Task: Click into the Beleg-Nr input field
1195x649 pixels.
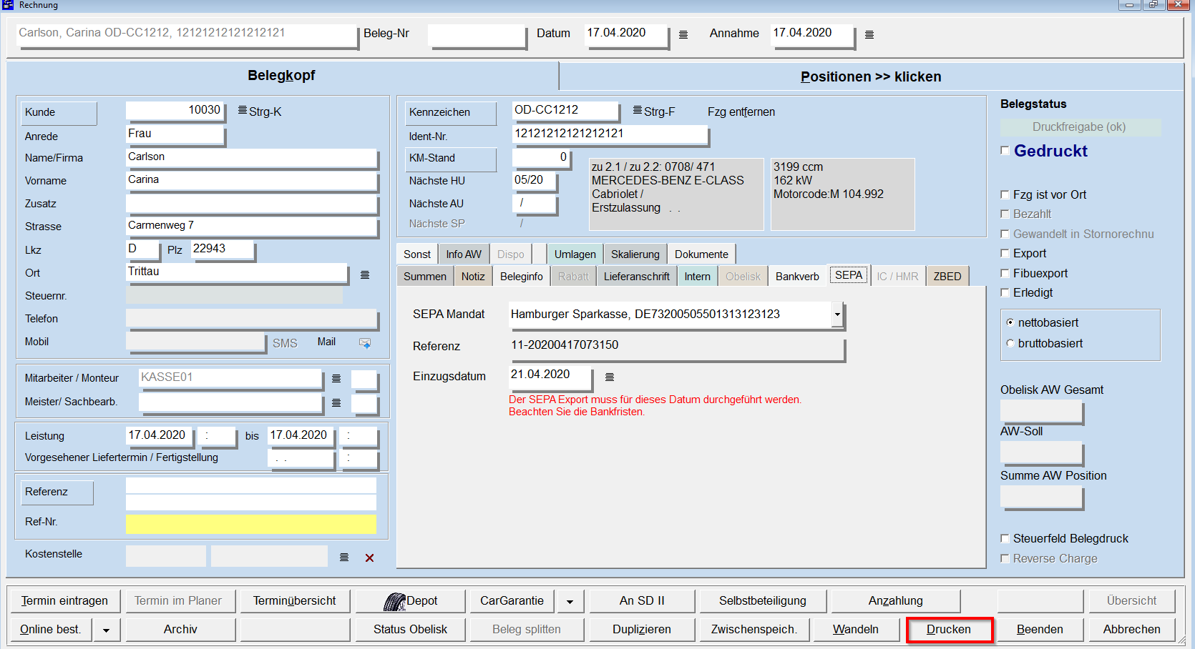Action: pos(477,35)
